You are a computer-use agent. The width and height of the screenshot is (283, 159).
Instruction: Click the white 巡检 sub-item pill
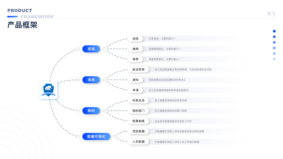coord(136,39)
